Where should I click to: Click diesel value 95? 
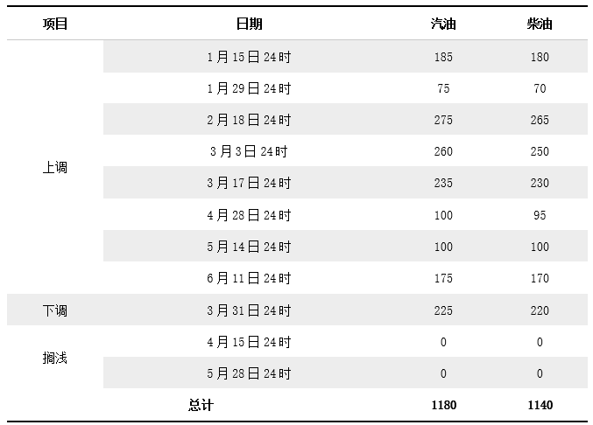tap(540, 215)
